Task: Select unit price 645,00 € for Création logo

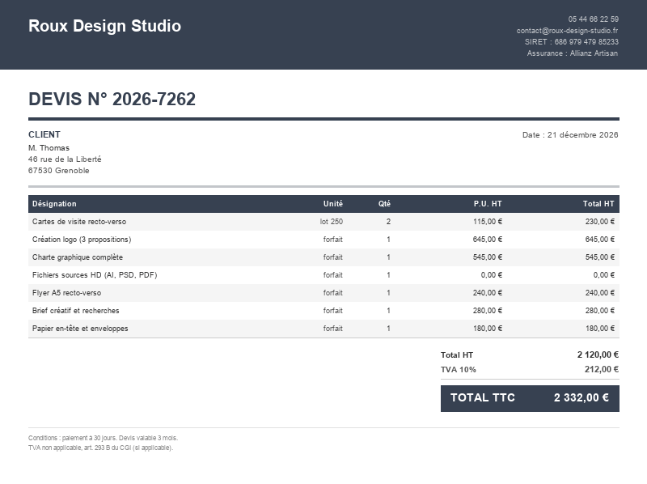Action: pos(488,240)
